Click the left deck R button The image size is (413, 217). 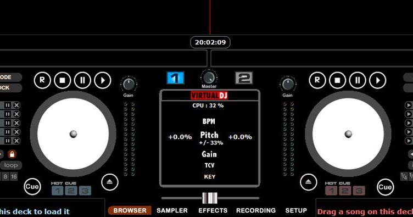tap(42, 80)
